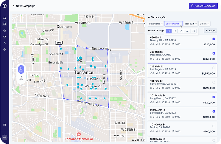Viewport: 221px width, 144px height.
Task: Click the notification bell sidebar icon
Action: (4, 43)
